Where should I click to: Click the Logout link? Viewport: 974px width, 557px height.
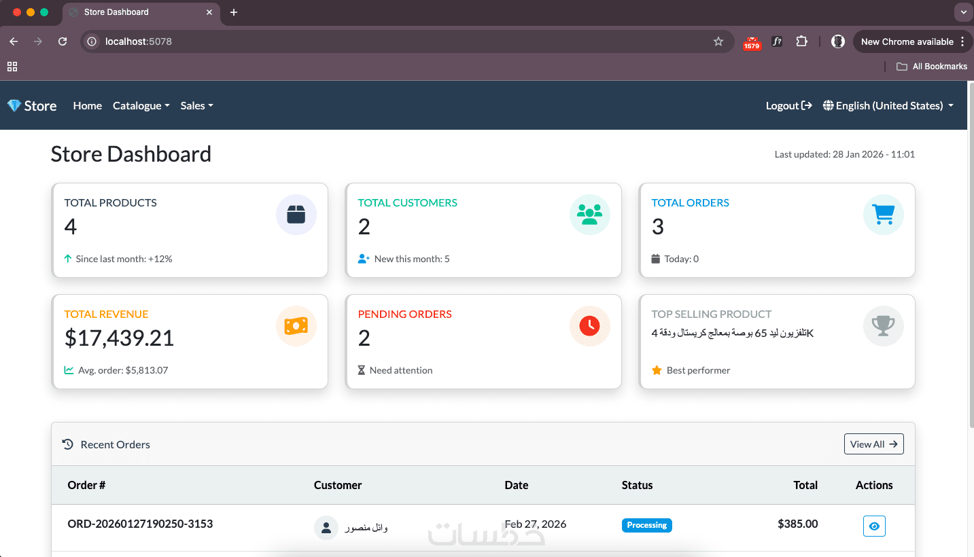789,105
